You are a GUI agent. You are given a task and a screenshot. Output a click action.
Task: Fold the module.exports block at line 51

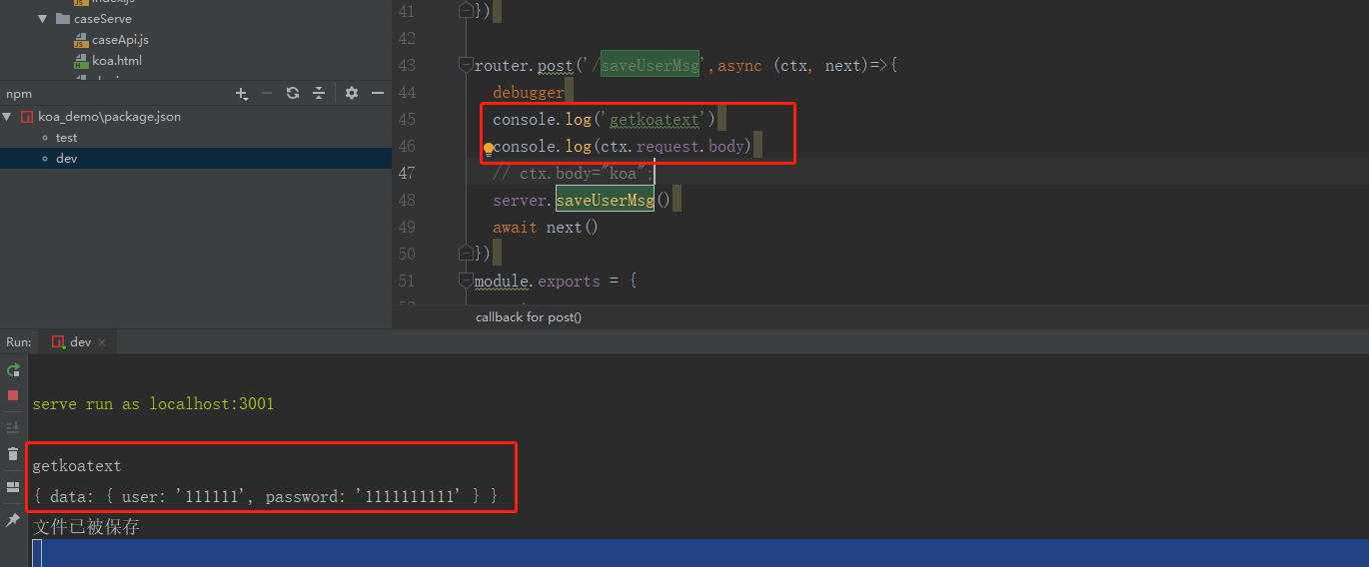(466, 281)
